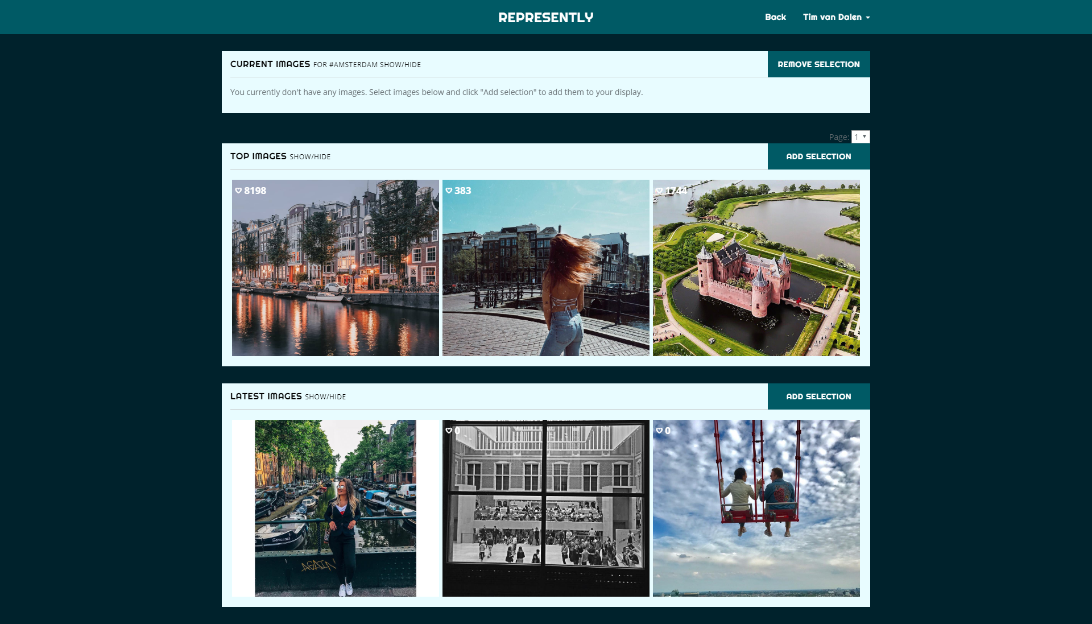This screenshot has height=624, width=1092.
Task: Click the heart on the black-and-white museum photo
Action: click(x=449, y=431)
